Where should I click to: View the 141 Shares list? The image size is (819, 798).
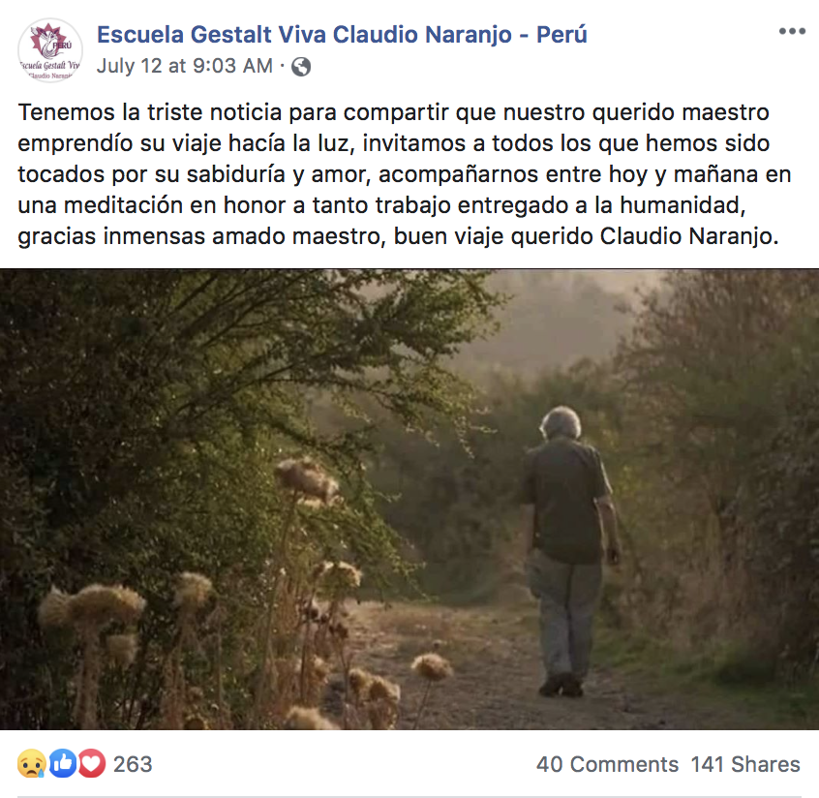tap(745, 764)
